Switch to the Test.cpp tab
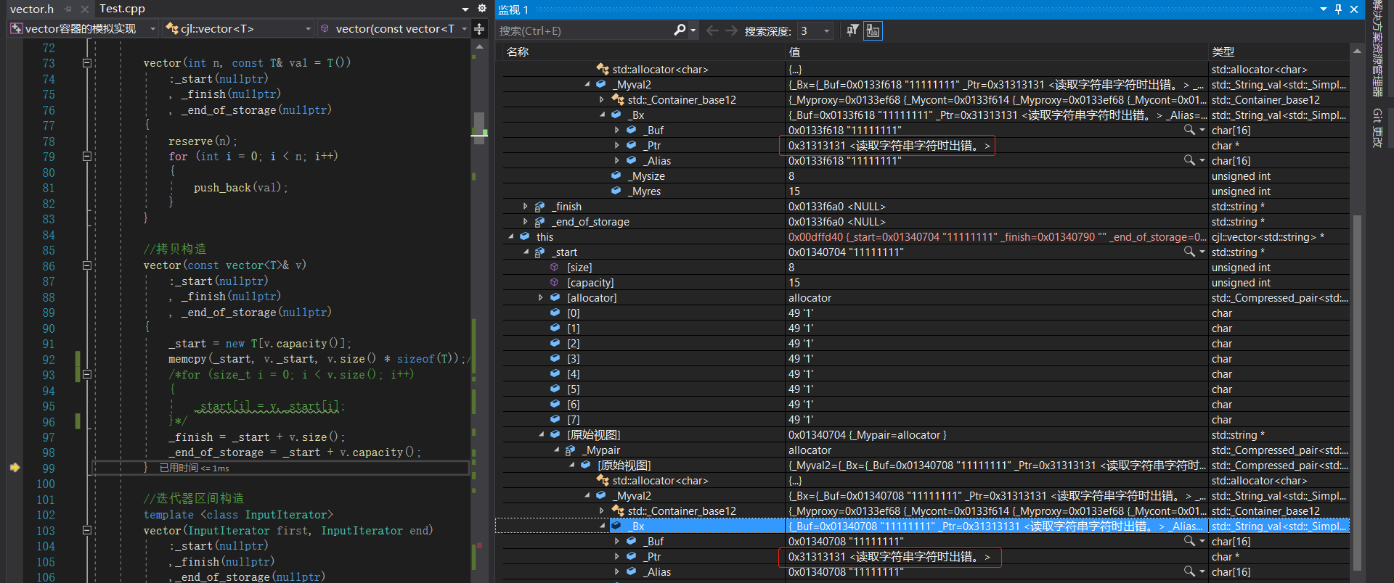 pos(122,9)
